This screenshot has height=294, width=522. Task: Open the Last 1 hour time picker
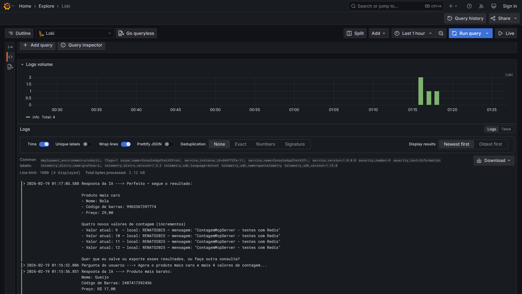click(x=413, y=33)
